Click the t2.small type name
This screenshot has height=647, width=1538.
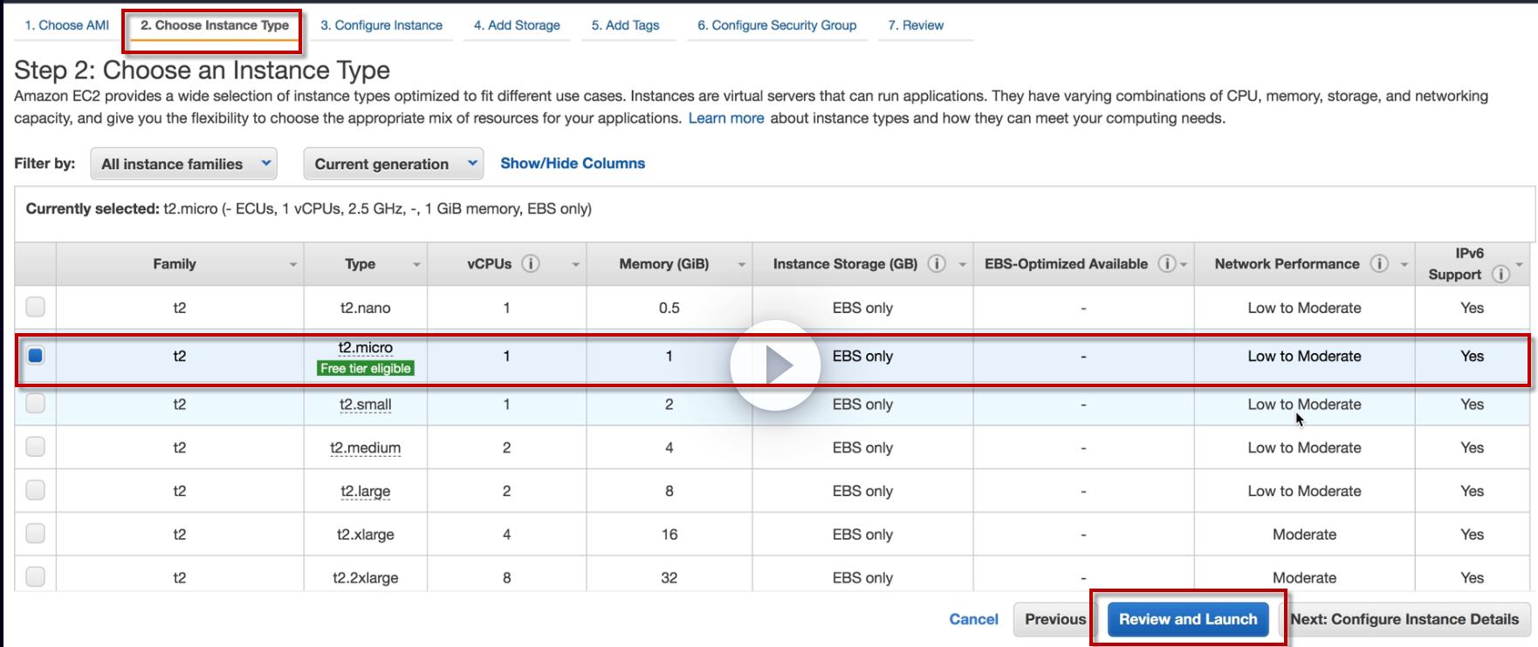pos(366,405)
